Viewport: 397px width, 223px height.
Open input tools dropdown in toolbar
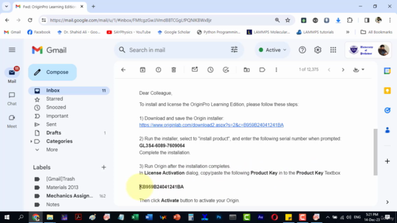pyautogui.click(x=359, y=70)
